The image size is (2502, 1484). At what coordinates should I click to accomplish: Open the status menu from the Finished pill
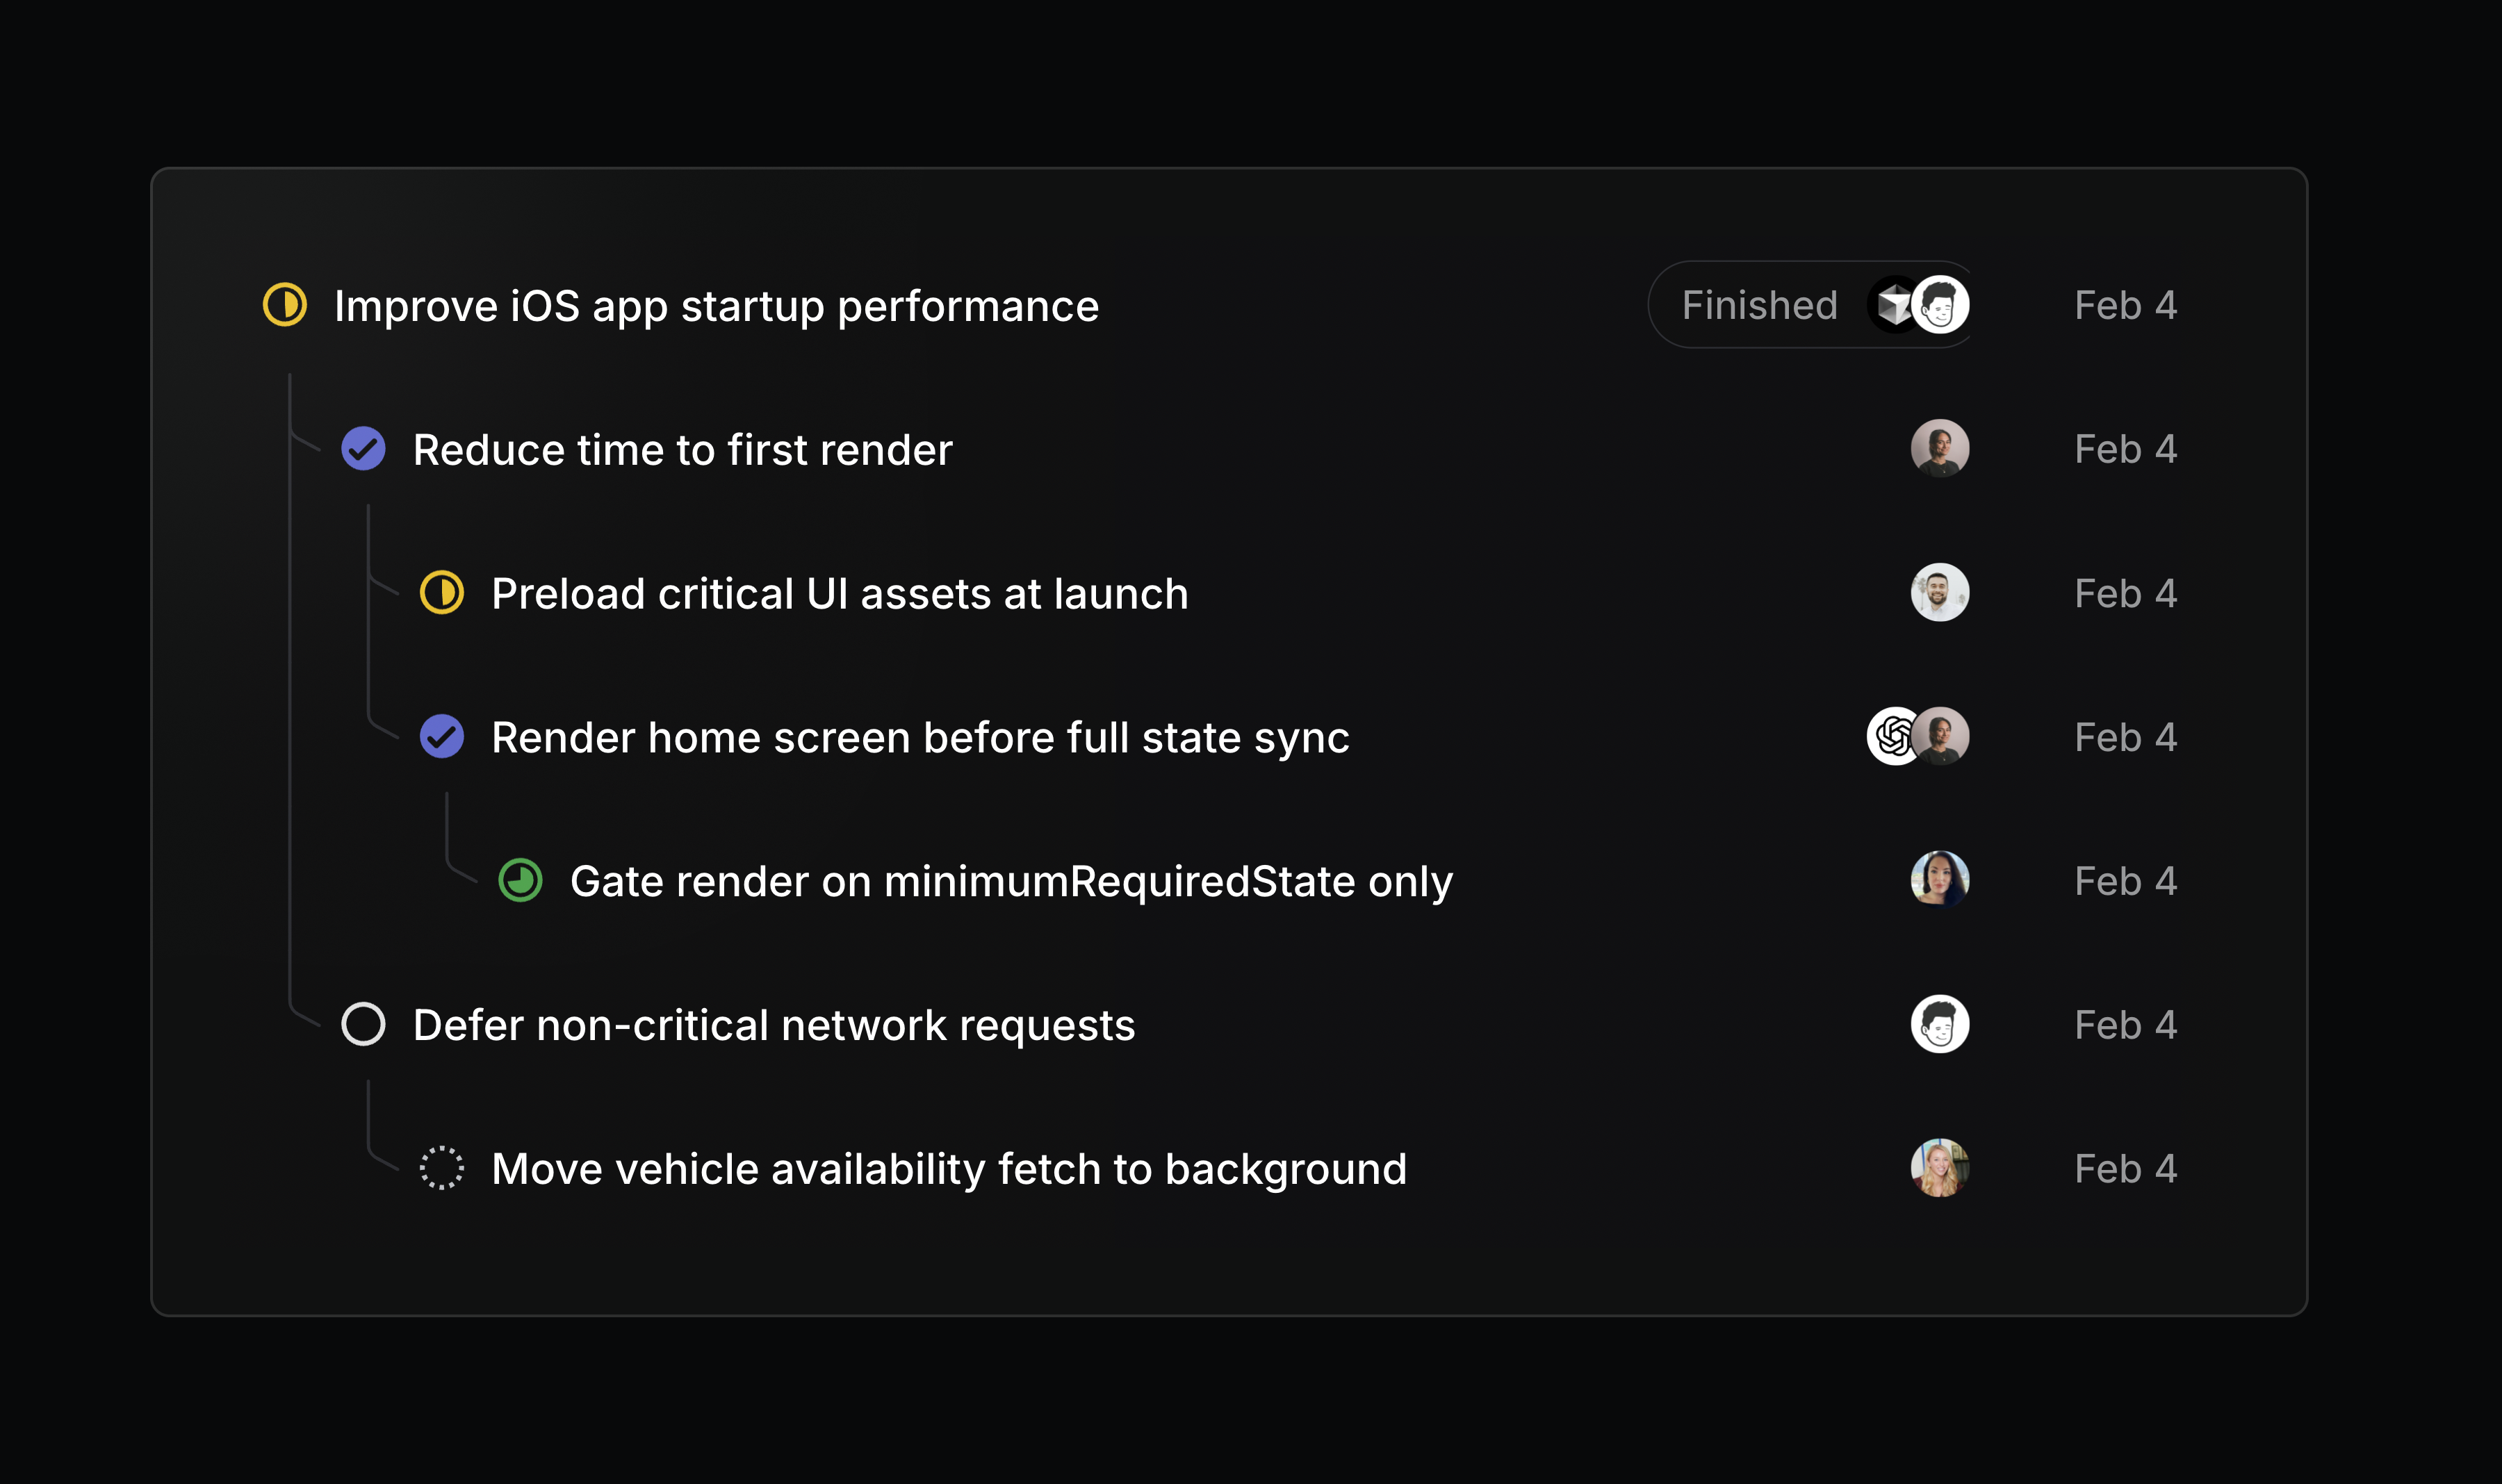point(1759,305)
